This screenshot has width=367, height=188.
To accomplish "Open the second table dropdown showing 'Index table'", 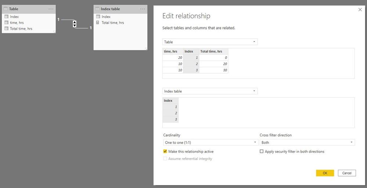I will coord(210,91).
